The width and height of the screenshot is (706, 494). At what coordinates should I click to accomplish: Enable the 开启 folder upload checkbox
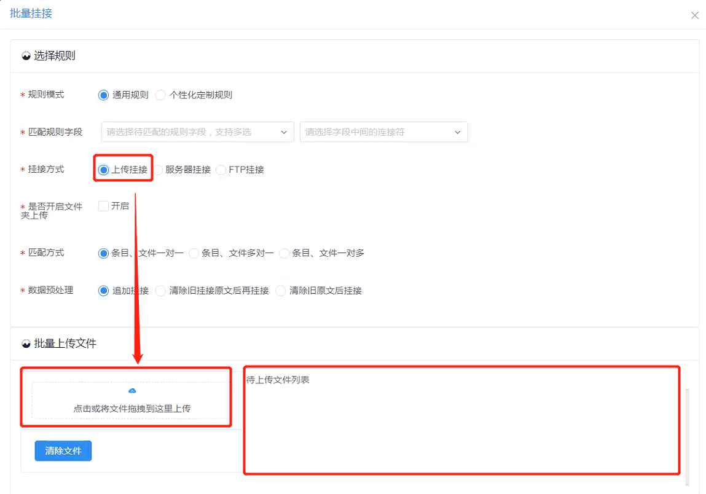pos(104,206)
